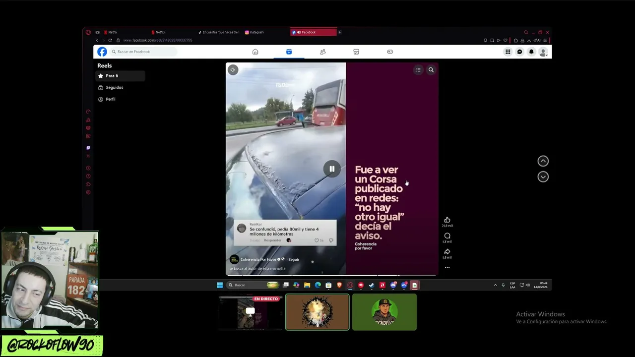
Task: Open Facebook Home feed icon
Action: pyautogui.click(x=255, y=52)
